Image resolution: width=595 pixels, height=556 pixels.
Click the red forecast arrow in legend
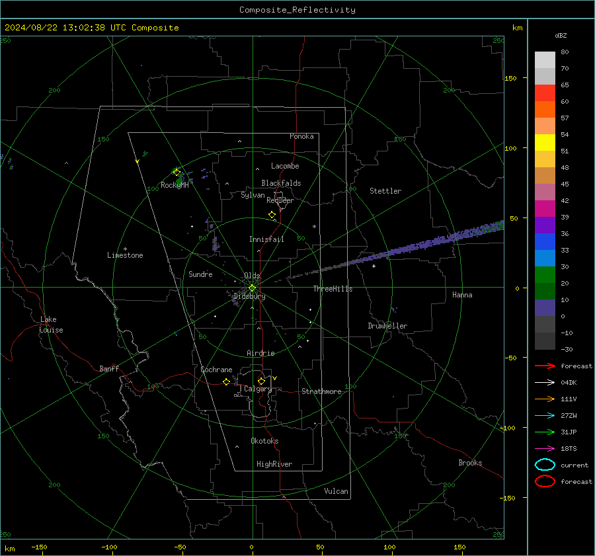pos(545,366)
